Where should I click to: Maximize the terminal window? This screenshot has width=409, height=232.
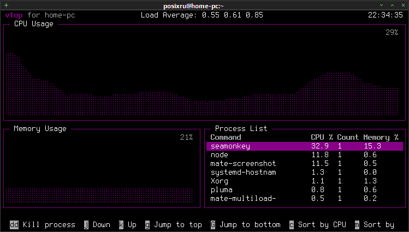tap(392, 5)
